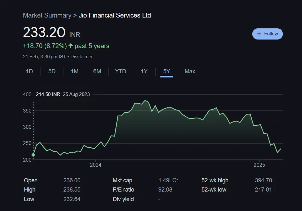Image resolution: width=302 pixels, height=211 pixels.
Task: Click the Open value 236.00
Action: (x=72, y=180)
